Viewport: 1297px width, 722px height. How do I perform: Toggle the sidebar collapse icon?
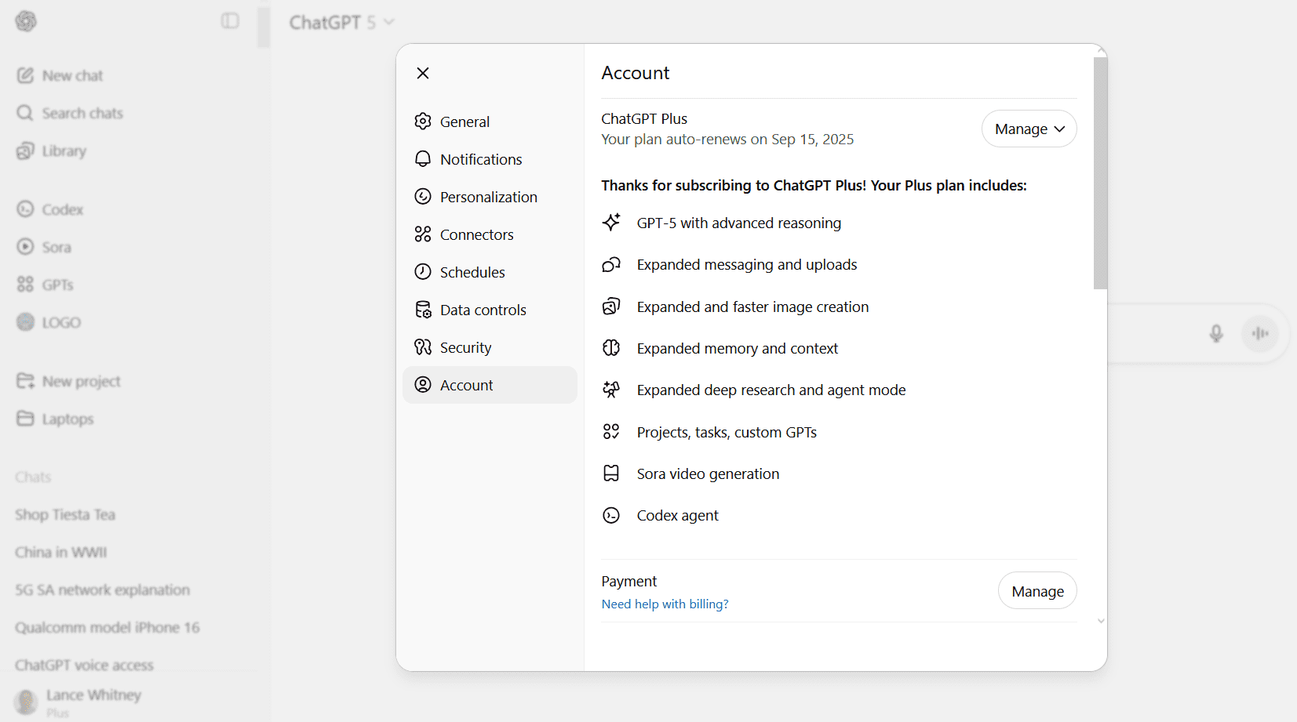230,21
